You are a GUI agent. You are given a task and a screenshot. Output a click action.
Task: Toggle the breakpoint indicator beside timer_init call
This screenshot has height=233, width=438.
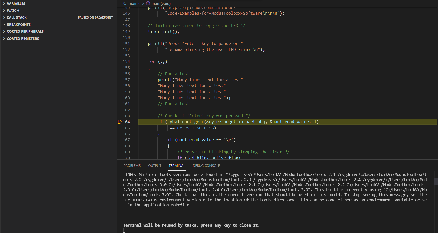119,31
